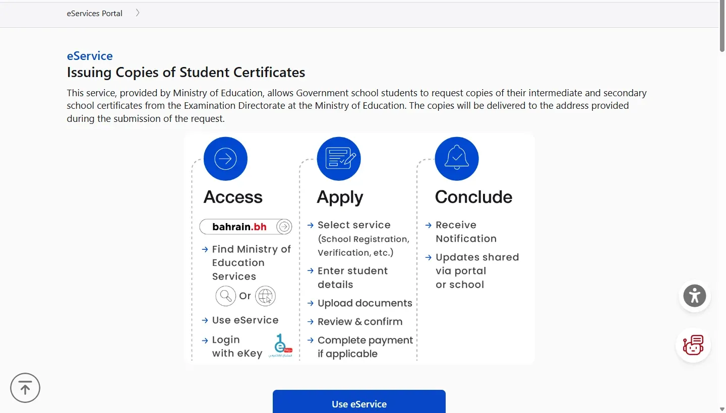Click the blue Access arrow circle icon
The image size is (726, 413).
click(x=225, y=159)
